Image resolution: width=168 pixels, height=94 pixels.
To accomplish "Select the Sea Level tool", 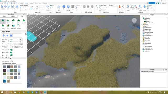I will click(13, 26).
